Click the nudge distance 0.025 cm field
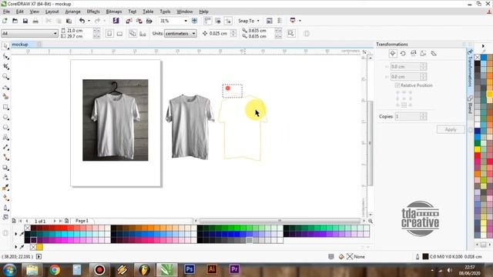The height and width of the screenshot is (277, 493). click(219, 33)
